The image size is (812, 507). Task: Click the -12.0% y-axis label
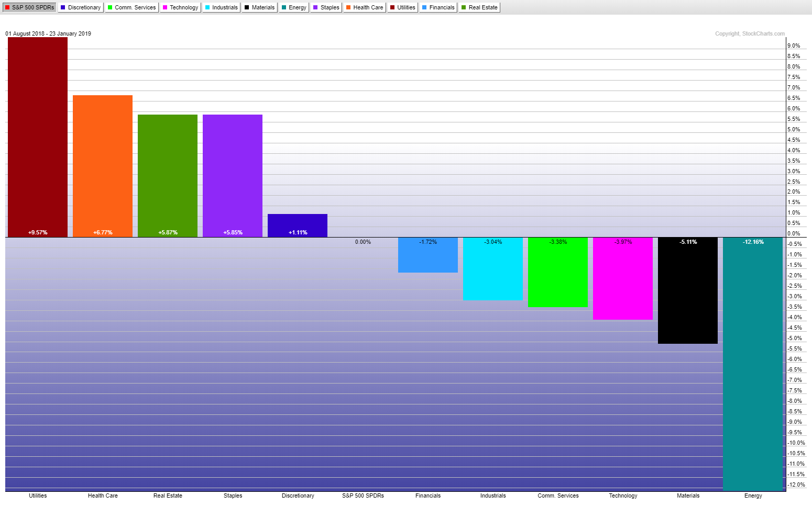(796, 485)
